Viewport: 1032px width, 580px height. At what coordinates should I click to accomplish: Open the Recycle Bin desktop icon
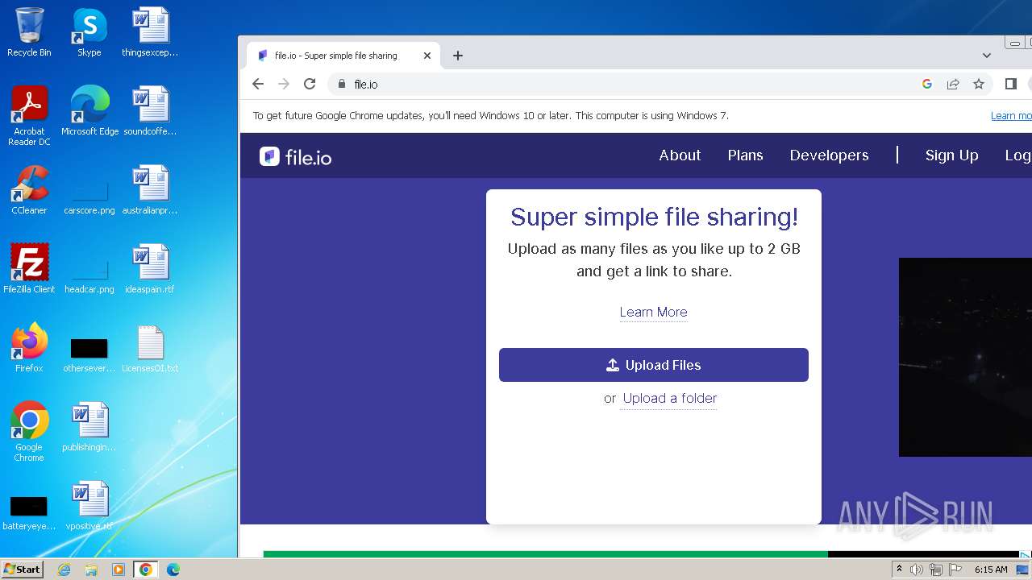point(29,32)
